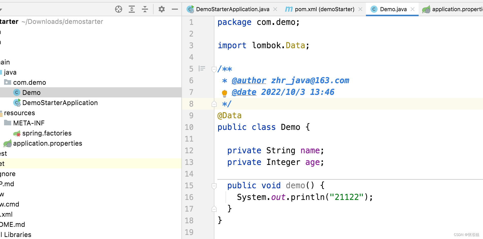
Task: Click the Demo class icon in tree
Action: click(x=17, y=92)
